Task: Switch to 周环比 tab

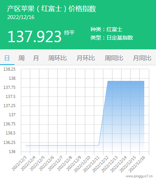Action: pyautogui.click(x=58, y=58)
